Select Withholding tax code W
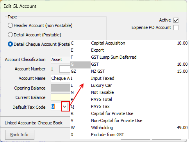The image size is (189, 142). tap(129, 128)
